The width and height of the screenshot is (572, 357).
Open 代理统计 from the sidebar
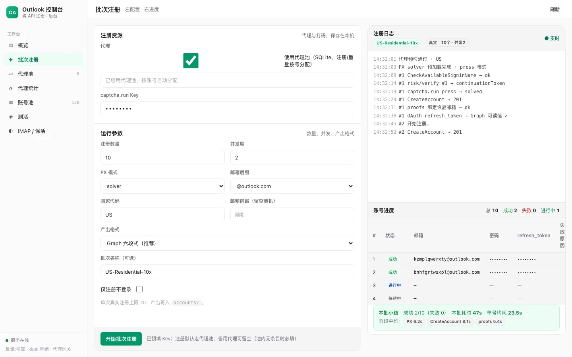coord(44,88)
